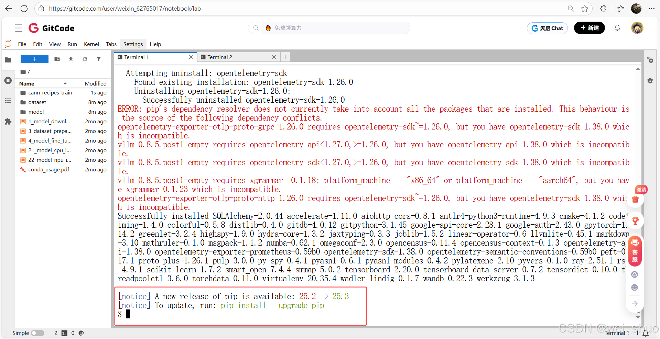Screen dimensions: 660x339
Task: Click the blue New Launcher button
Action: pos(34,59)
